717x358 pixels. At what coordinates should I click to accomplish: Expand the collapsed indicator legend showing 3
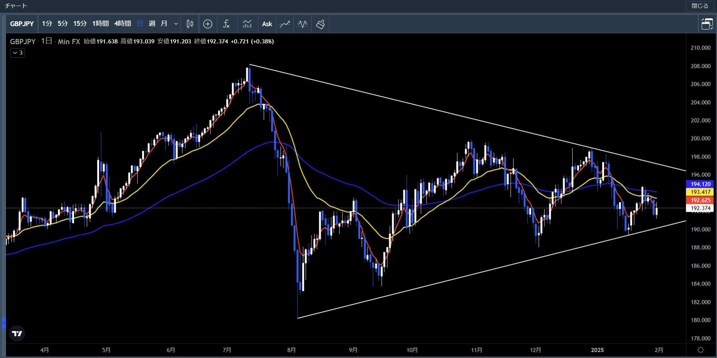(18, 53)
